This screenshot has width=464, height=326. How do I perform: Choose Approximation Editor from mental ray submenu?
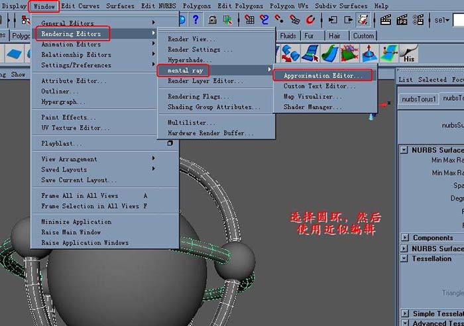tap(323, 76)
